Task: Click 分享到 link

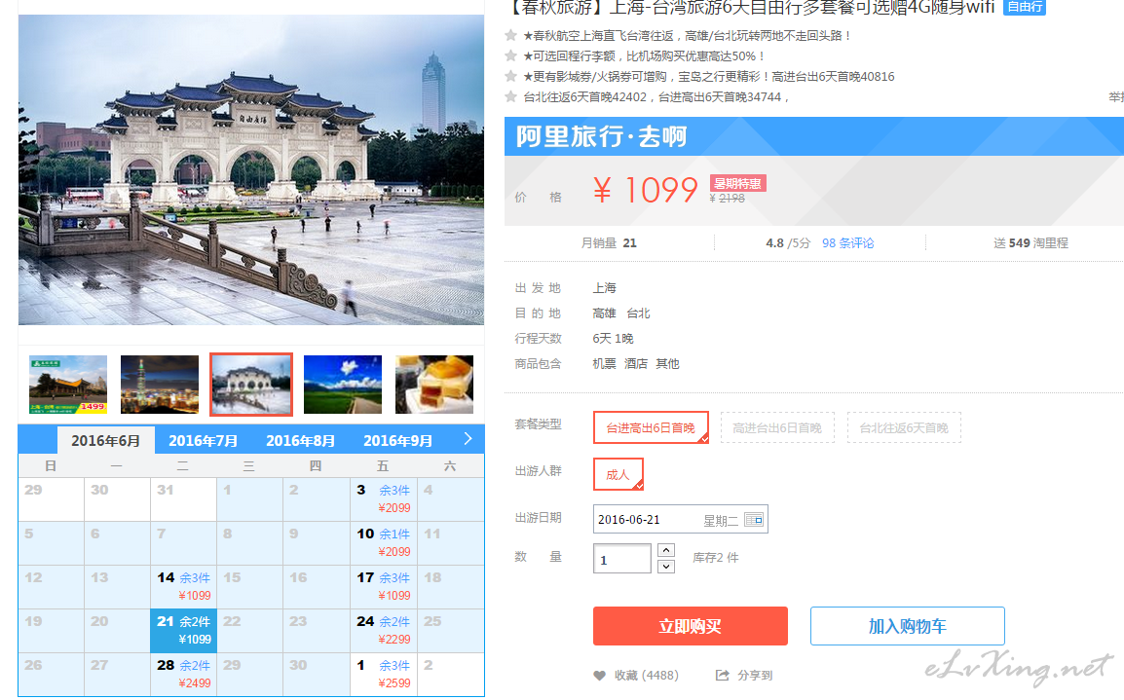Action: 755,675
